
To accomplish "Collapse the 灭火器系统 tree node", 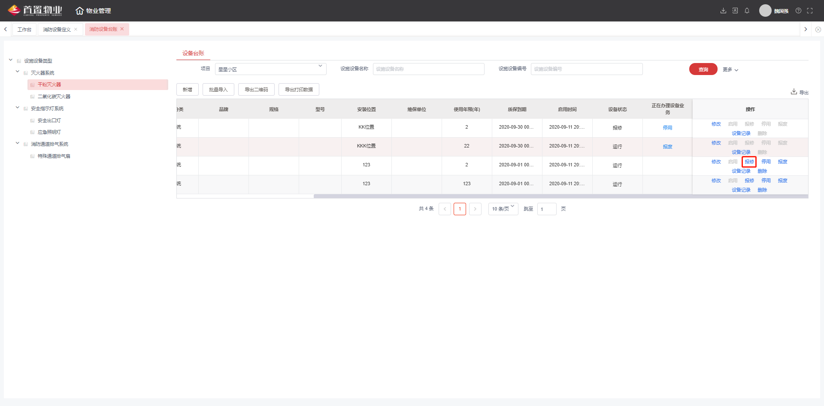I will (x=18, y=72).
